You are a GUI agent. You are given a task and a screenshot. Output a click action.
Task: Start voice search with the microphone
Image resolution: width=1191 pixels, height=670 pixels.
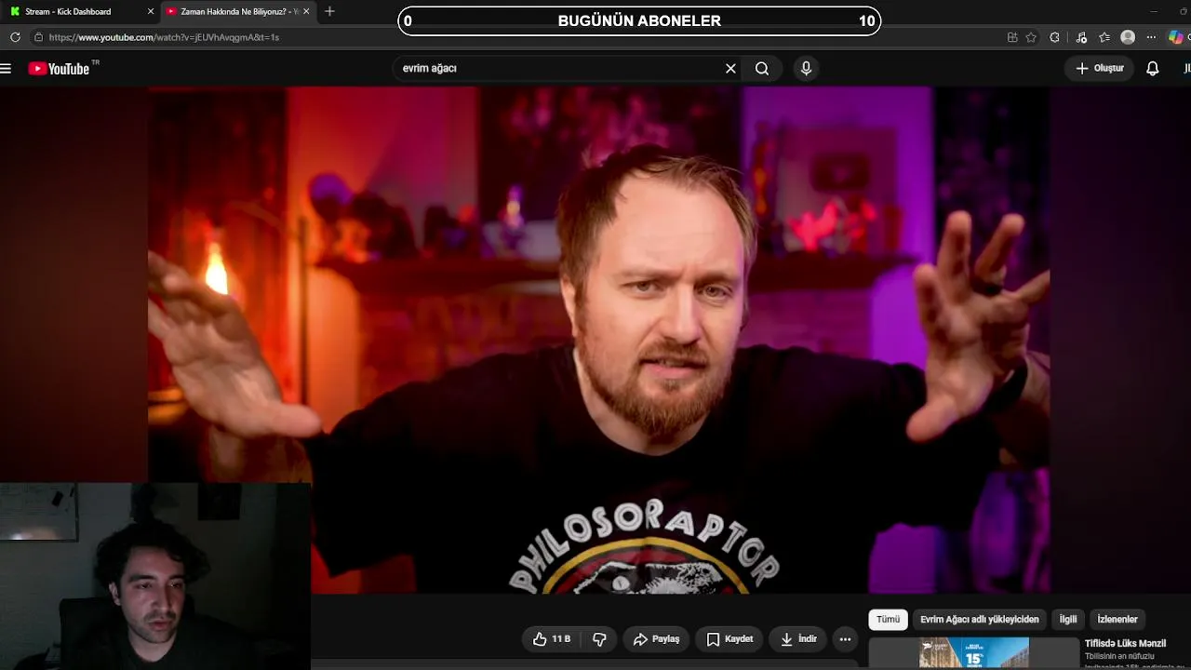click(806, 68)
